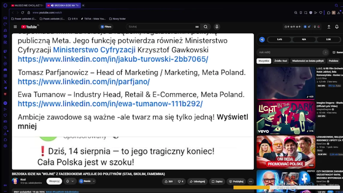Screen dimensions: 343x193
Task: Open the 'Ministerstwo Cyfryzacji' blue link
Action: pyautogui.click(x=94, y=50)
